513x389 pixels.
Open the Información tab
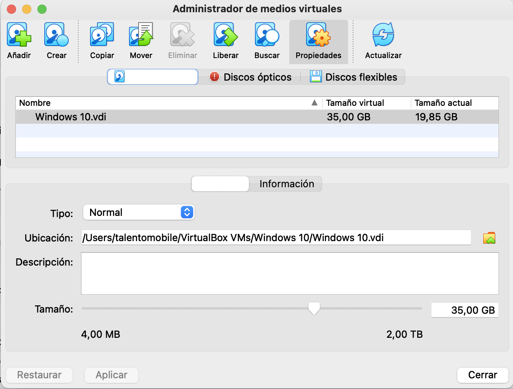pyautogui.click(x=286, y=184)
